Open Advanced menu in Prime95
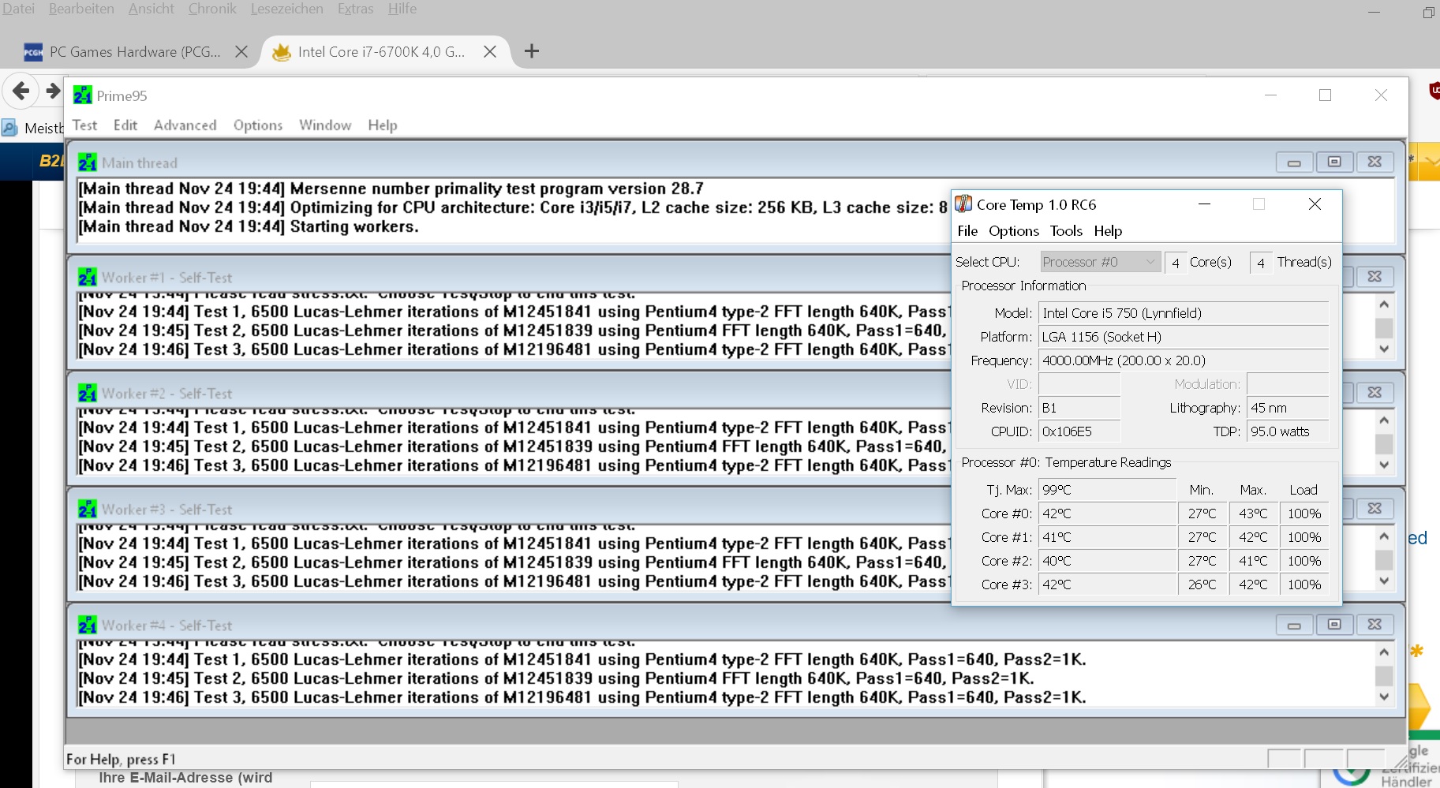The width and height of the screenshot is (1440, 788). tap(185, 125)
